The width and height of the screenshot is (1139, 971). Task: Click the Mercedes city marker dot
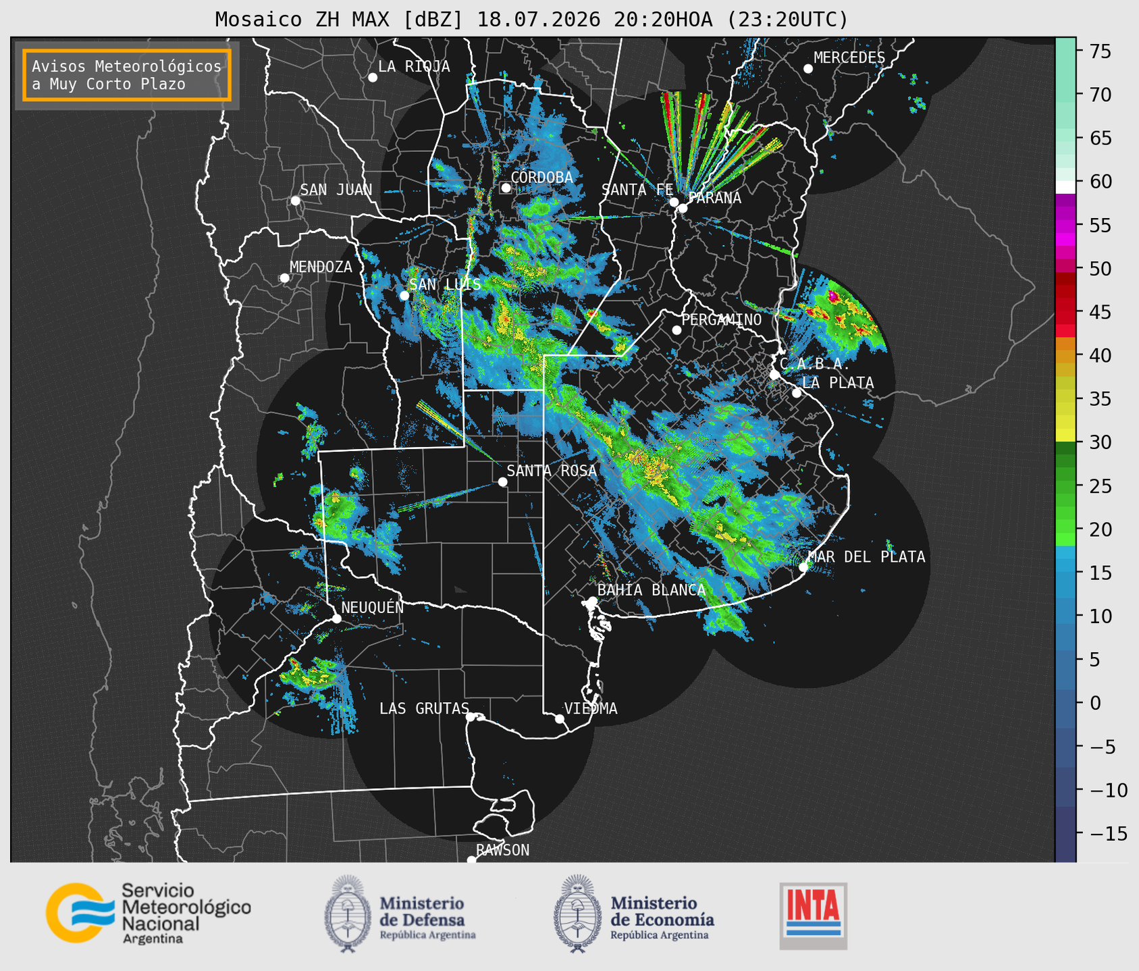pyautogui.click(x=807, y=69)
